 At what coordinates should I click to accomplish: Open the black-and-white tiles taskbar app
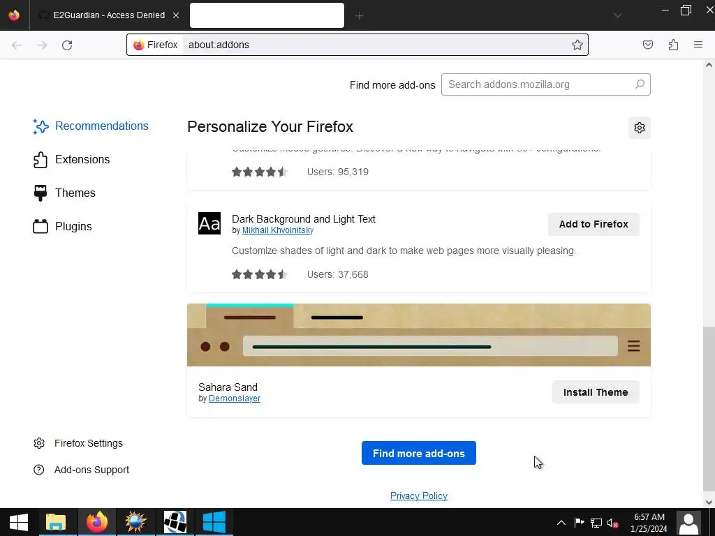tap(175, 522)
